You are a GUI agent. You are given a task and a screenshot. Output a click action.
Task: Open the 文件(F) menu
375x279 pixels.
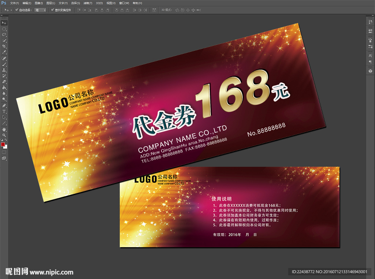click(15, 3)
